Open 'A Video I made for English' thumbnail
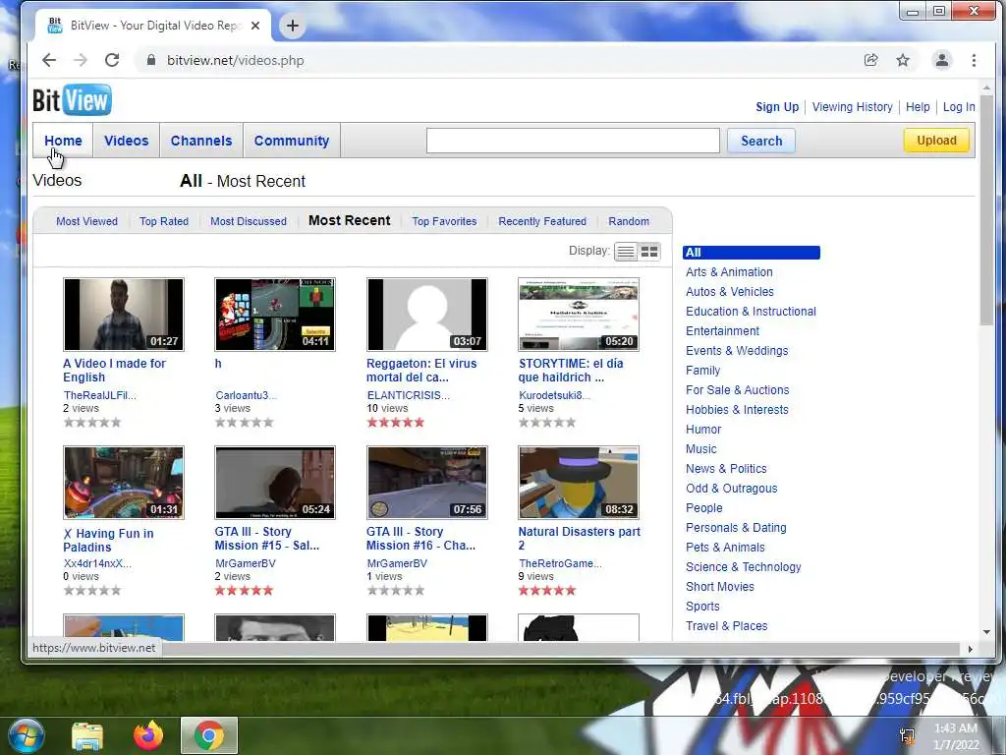Viewport: 1006px width, 755px height. coord(124,315)
